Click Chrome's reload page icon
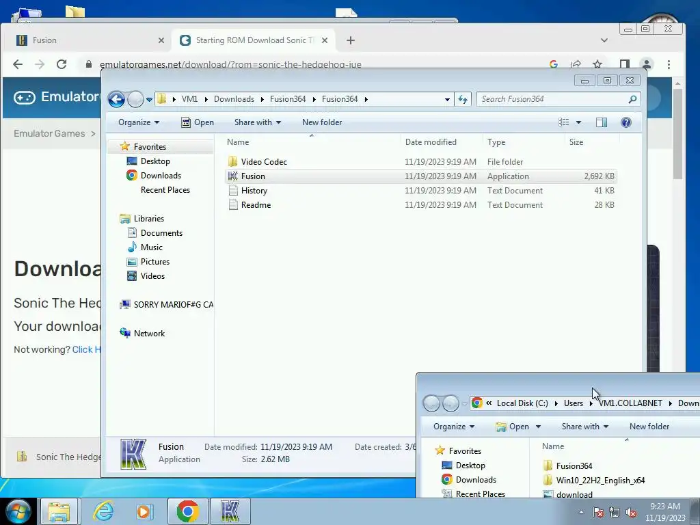This screenshot has height=525, width=700. (x=62, y=64)
